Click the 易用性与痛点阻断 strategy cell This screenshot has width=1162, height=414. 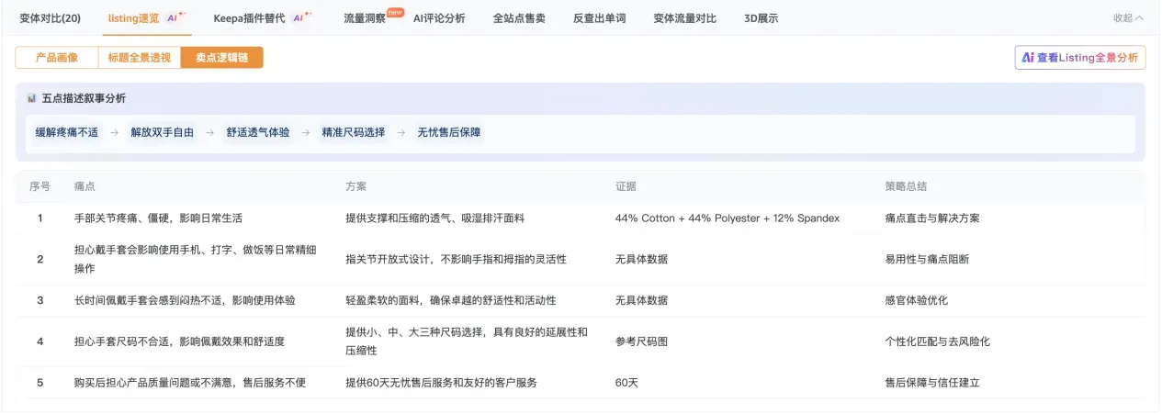[x=927, y=259]
